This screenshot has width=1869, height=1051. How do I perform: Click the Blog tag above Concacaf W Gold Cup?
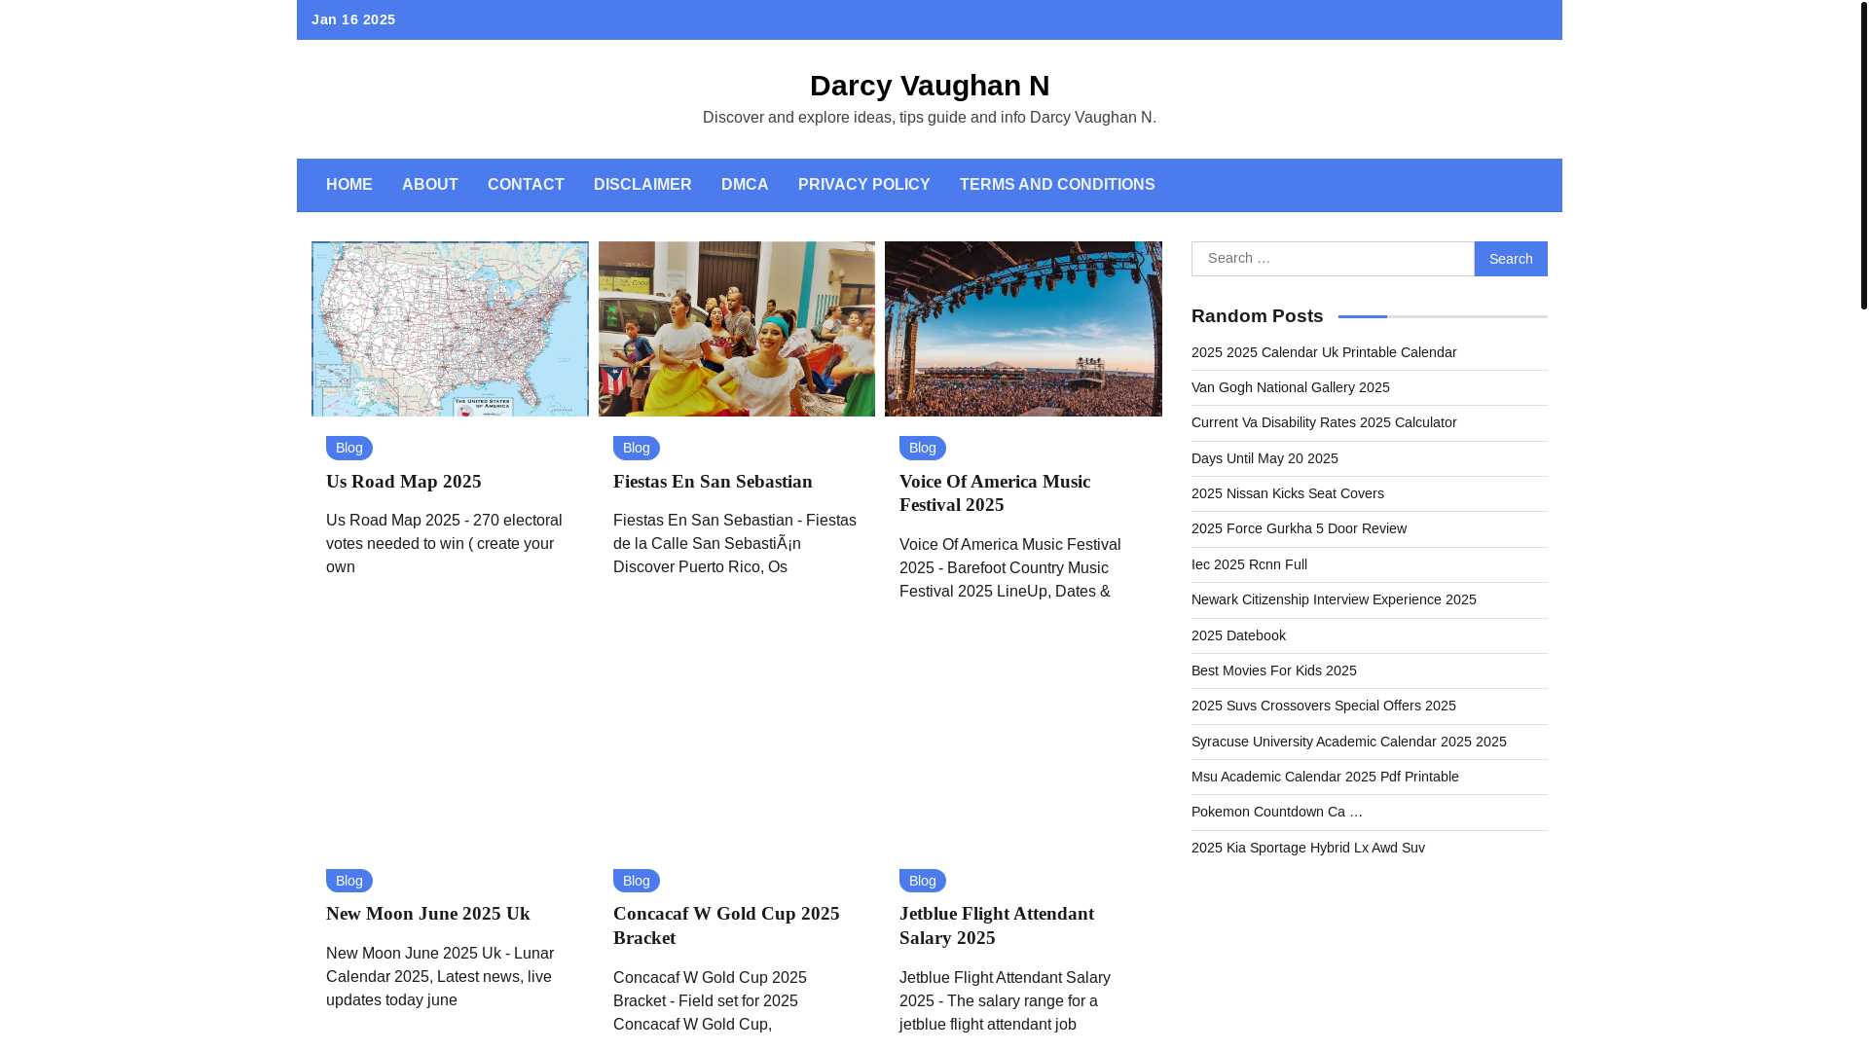(x=637, y=881)
